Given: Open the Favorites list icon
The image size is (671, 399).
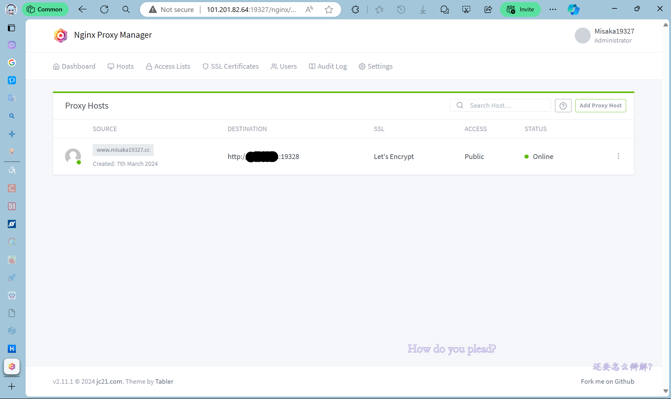Looking at the screenshot, I should click(x=379, y=9).
